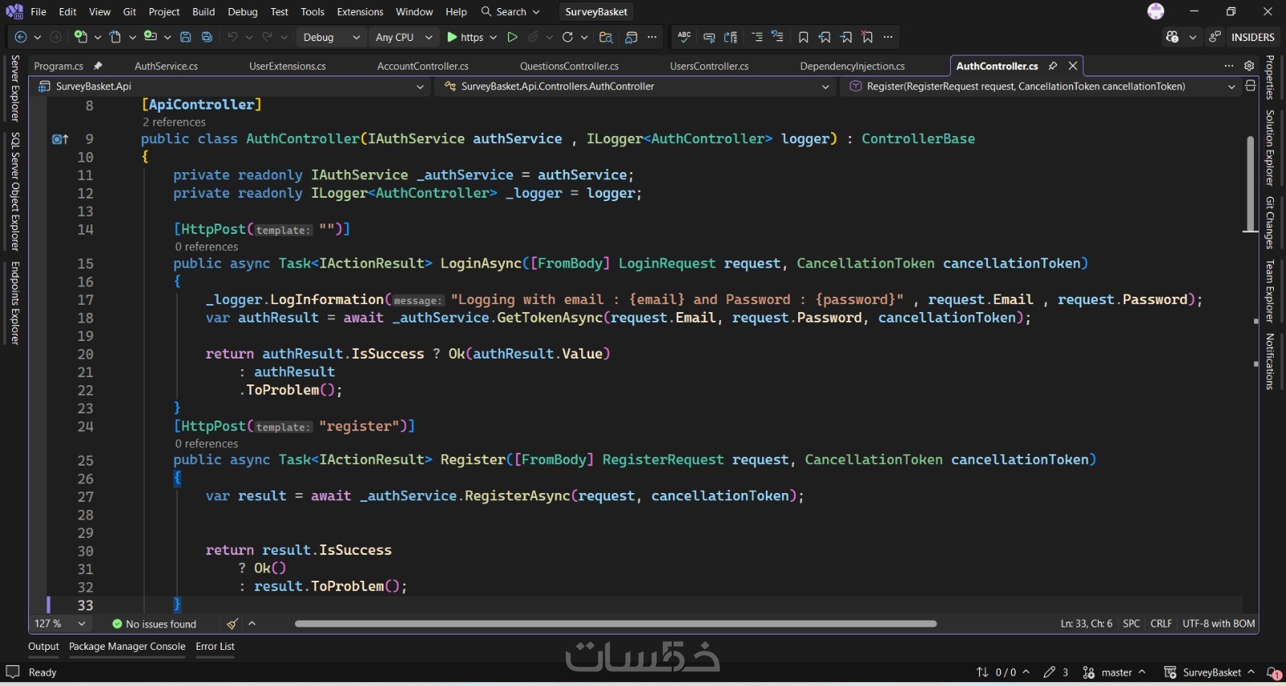The width and height of the screenshot is (1286, 686).
Task: Open the Build menu
Action: 203,12
